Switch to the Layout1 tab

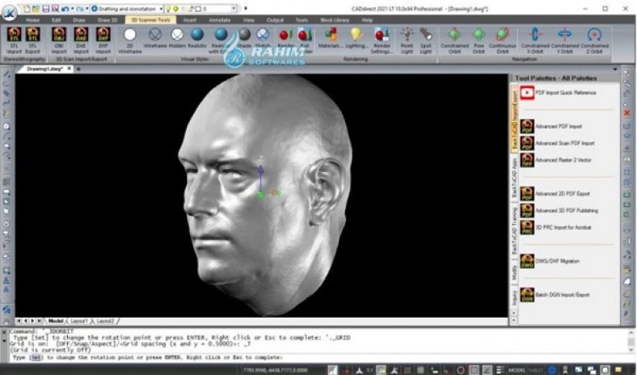click(78, 321)
